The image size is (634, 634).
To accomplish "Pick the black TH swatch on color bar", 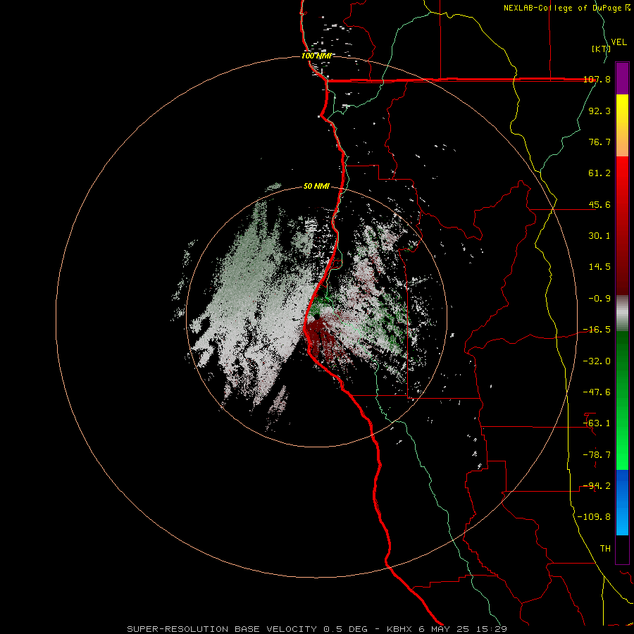I will pyautogui.click(x=622, y=549).
